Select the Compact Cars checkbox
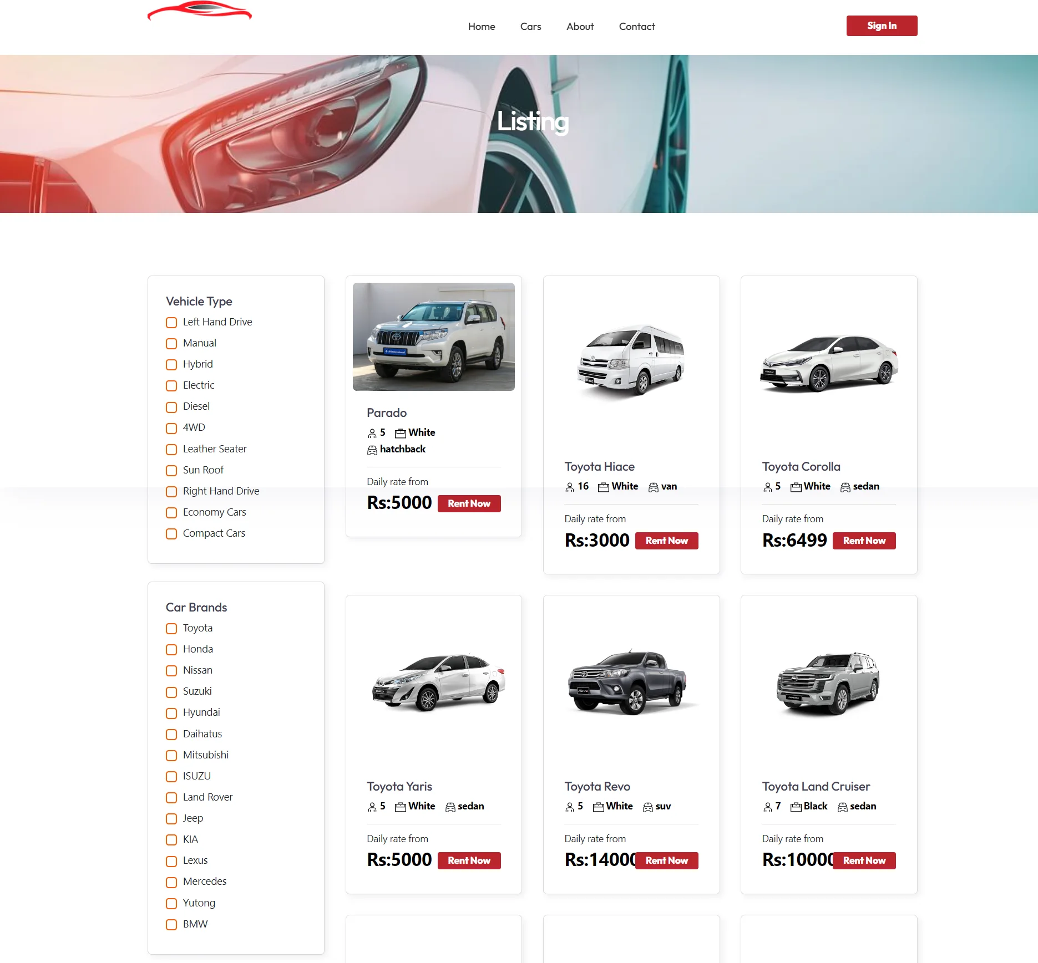 [x=171, y=534]
